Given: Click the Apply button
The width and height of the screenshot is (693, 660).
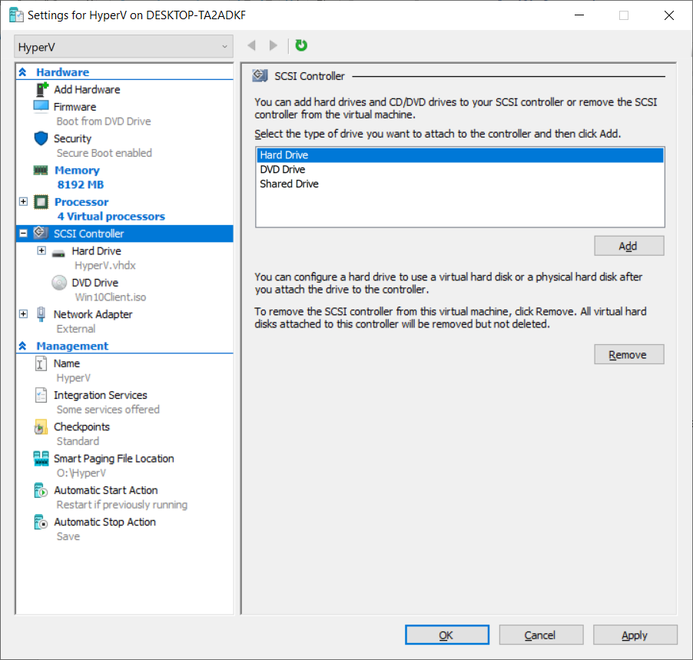Looking at the screenshot, I should click(x=635, y=635).
